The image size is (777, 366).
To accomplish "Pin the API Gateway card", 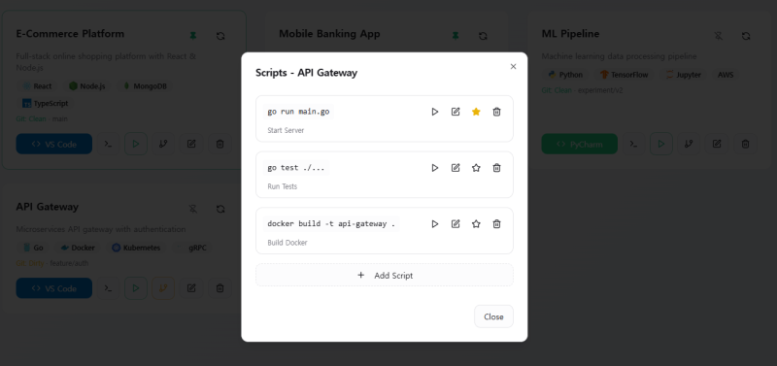I will [193, 209].
